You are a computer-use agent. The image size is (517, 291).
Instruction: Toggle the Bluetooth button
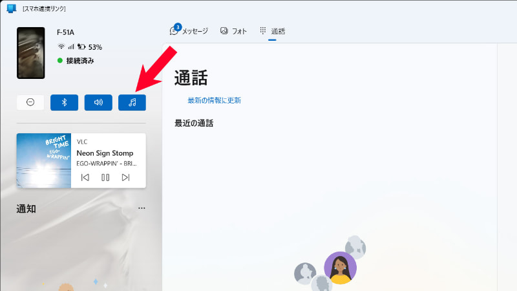64,102
